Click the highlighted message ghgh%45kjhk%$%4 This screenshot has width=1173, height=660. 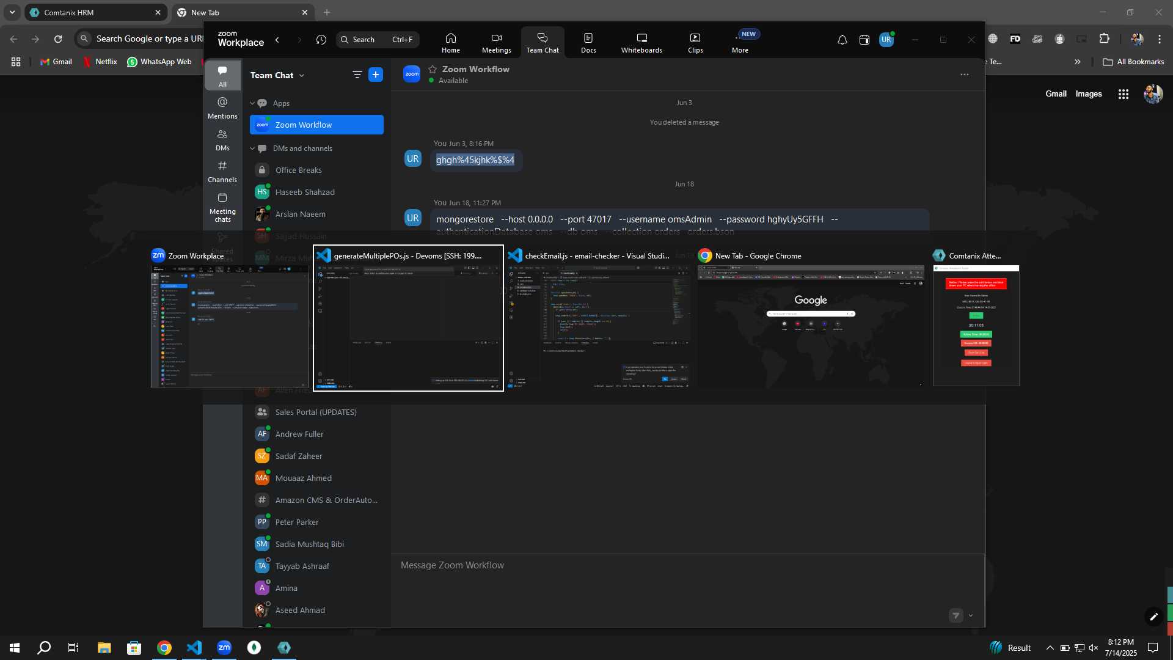(x=475, y=160)
